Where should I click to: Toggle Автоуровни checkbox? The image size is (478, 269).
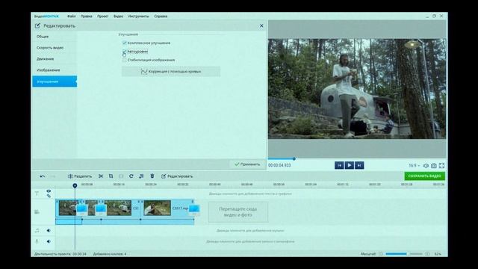(124, 52)
